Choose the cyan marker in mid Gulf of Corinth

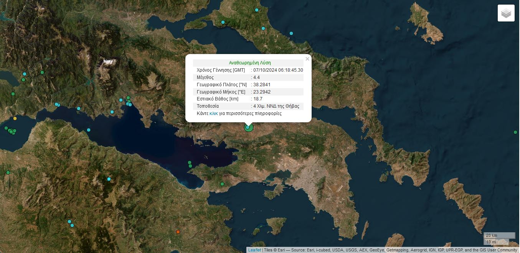(89, 130)
